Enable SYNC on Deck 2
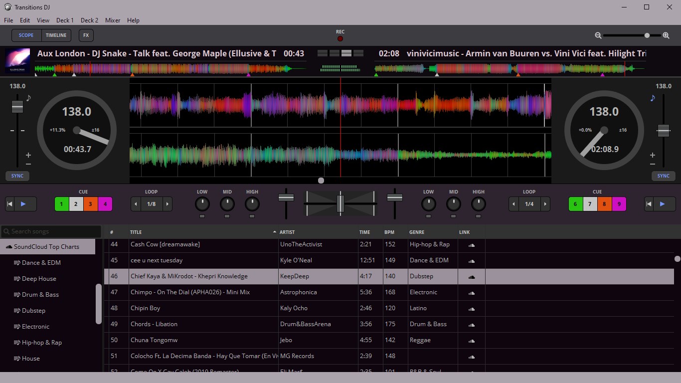 click(x=664, y=176)
